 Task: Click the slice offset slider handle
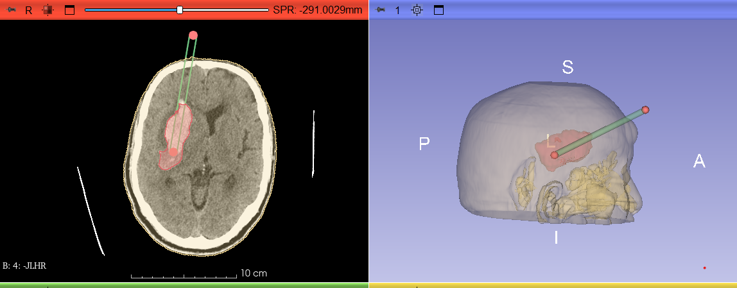click(180, 10)
